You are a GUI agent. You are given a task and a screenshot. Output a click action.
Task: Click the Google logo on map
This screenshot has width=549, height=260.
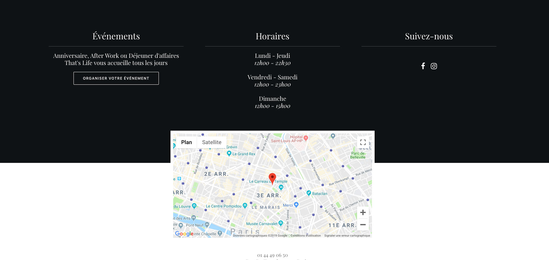tap(184, 234)
